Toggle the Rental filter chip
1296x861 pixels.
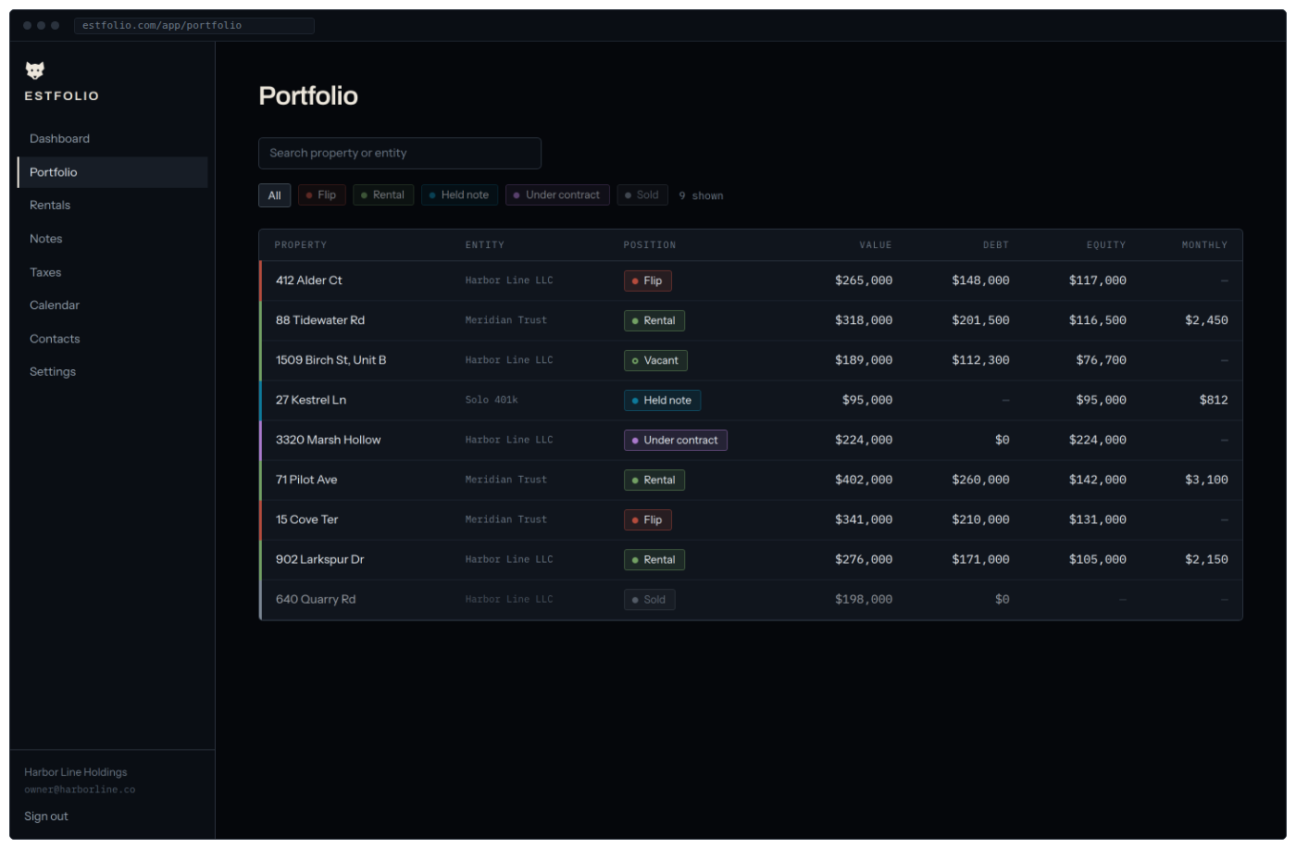point(383,195)
